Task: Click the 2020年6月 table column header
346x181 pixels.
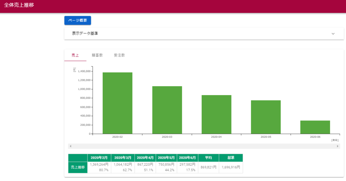Action: pos(187,158)
